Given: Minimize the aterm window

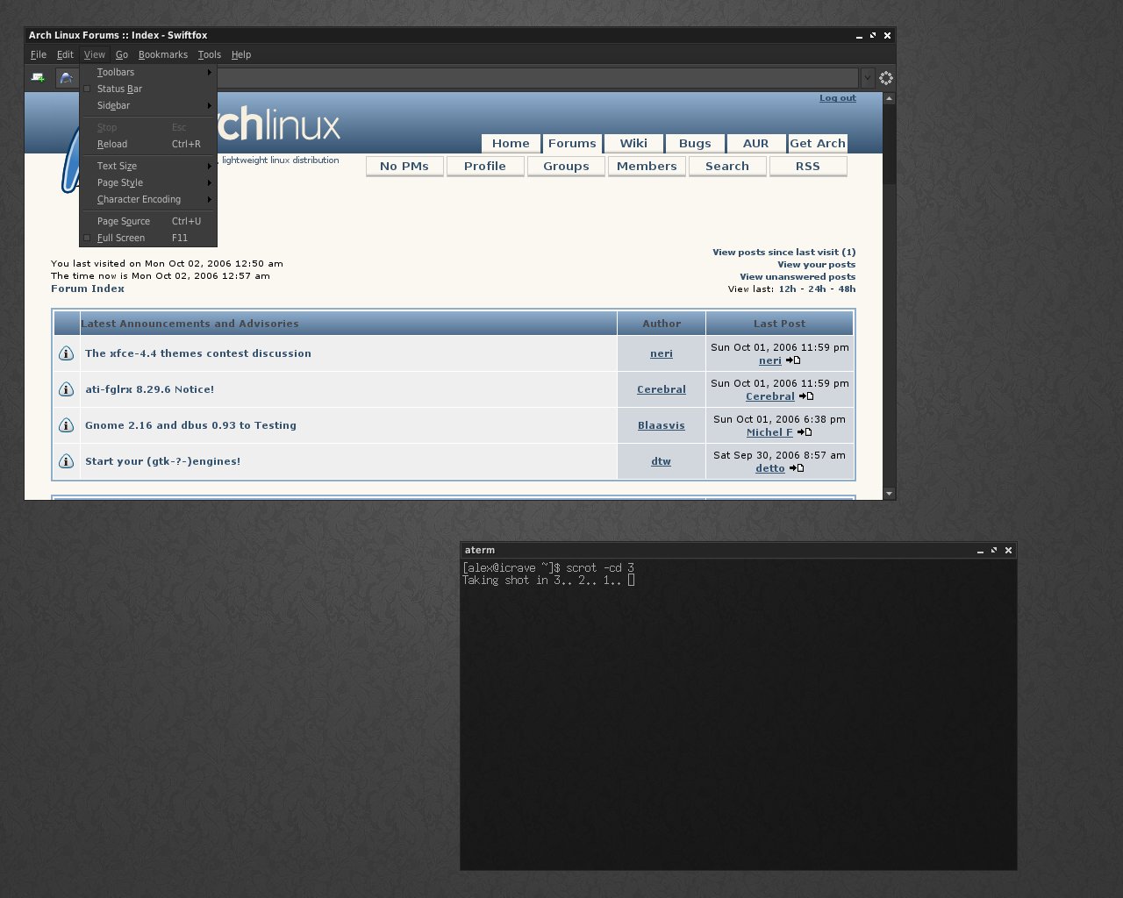Looking at the screenshot, I should click(x=980, y=551).
